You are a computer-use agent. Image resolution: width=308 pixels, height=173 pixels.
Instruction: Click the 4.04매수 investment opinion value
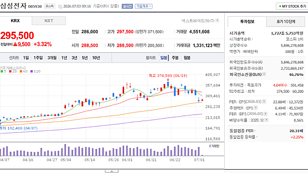(x=280, y=85)
